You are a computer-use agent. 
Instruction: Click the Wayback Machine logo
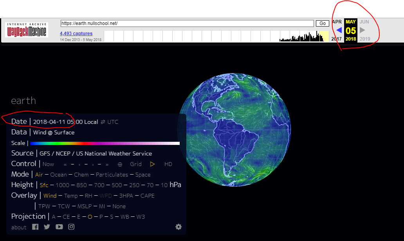coord(27,30)
